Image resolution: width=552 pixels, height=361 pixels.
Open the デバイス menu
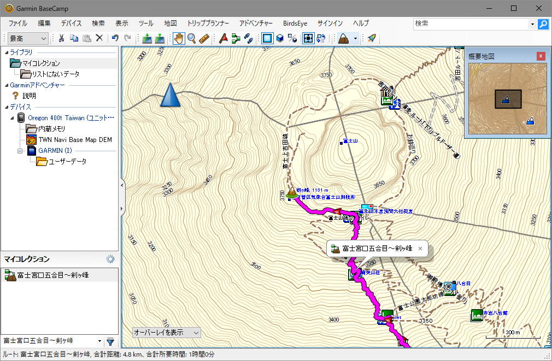pyautogui.click(x=71, y=23)
